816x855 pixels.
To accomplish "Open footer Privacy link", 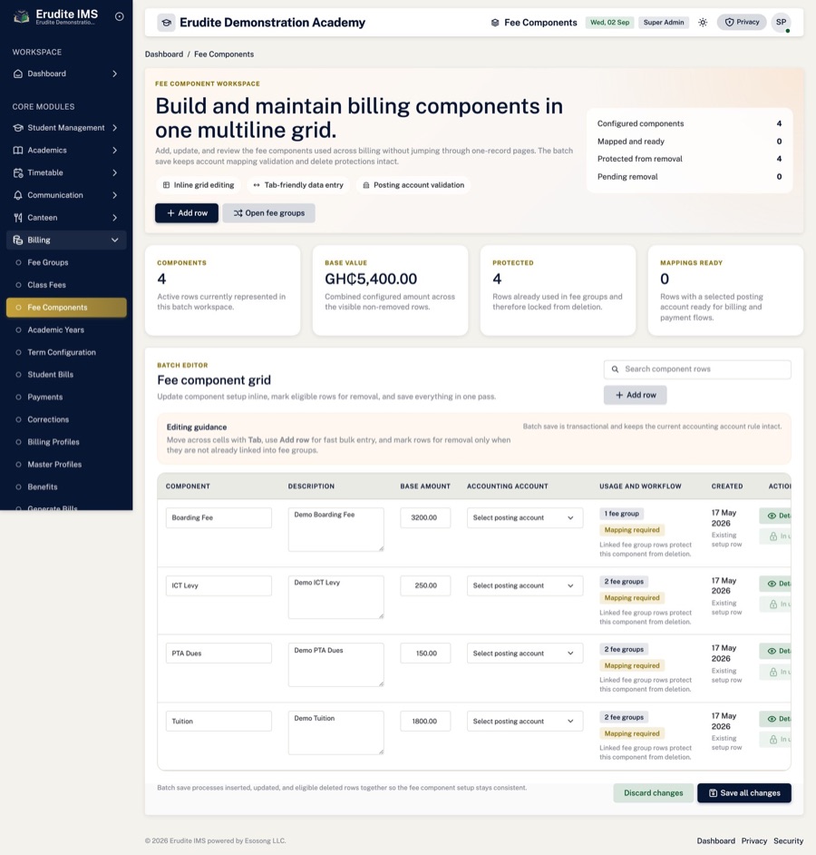I will 754,840.
